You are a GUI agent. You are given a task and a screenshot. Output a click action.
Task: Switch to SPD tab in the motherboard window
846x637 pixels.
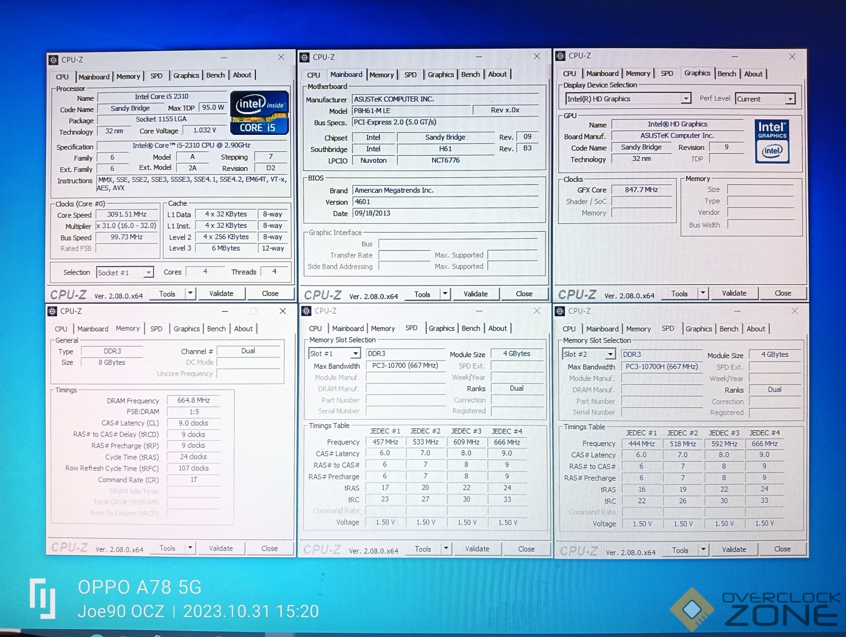pyautogui.click(x=410, y=75)
